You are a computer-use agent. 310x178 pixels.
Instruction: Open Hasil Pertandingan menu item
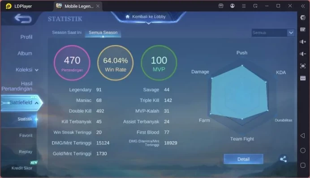[x=17, y=86]
